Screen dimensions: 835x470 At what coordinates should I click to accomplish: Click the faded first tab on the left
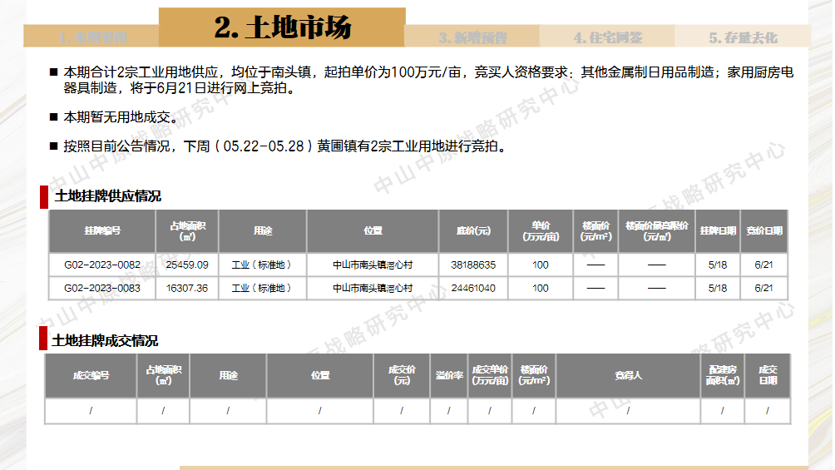91,37
